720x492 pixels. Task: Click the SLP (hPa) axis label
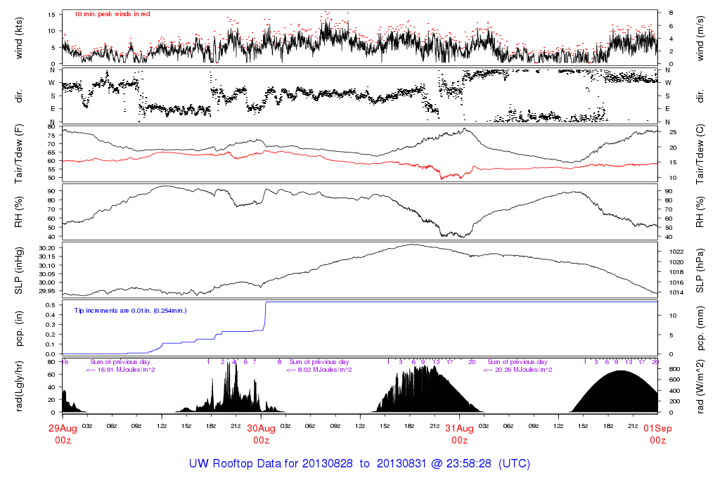tap(700, 270)
